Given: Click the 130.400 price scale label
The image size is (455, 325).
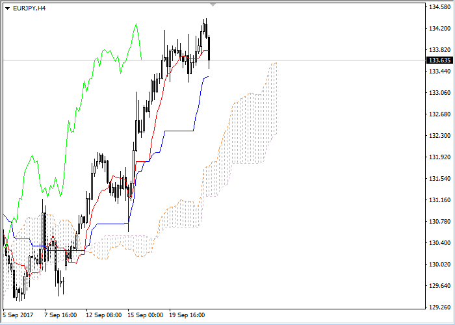Looking at the screenshot, I should tap(439, 243).
